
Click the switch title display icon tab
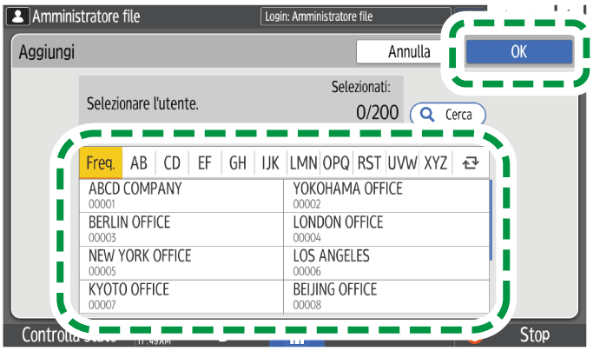tap(471, 163)
